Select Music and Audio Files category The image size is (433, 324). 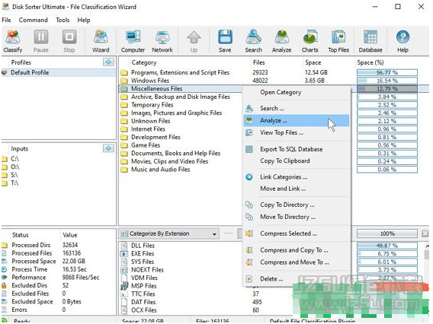click(160, 170)
